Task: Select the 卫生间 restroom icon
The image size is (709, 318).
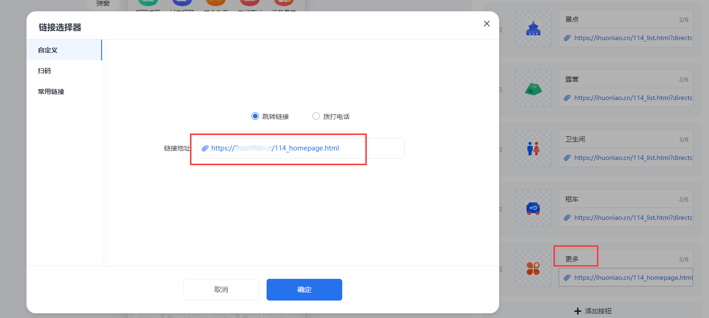Action: [533, 148]
